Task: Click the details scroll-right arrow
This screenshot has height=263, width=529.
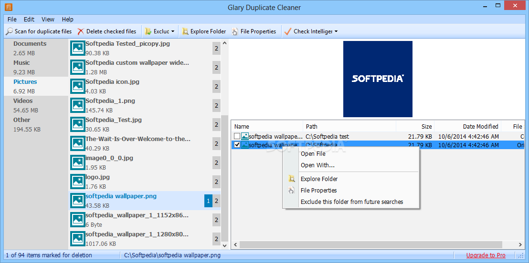Action: (x=520, y=244)
